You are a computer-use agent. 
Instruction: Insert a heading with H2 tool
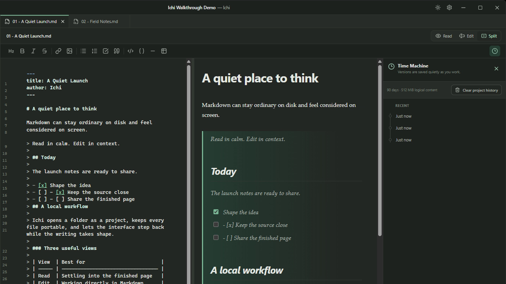(11, 51)
